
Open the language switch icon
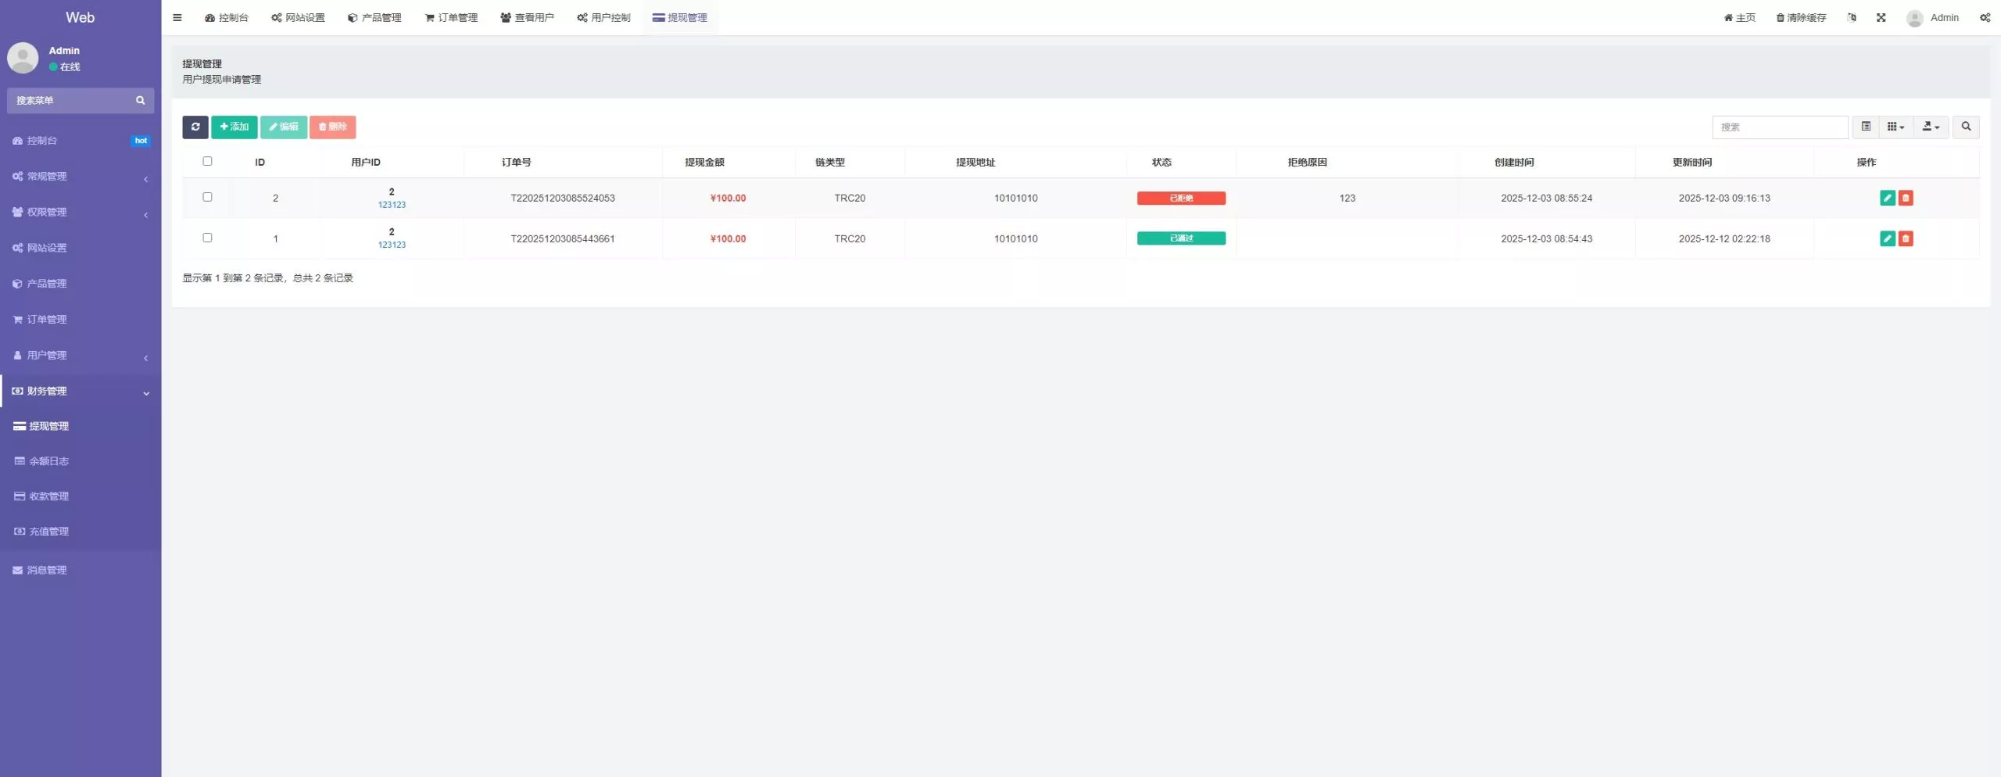coord(1851,17)
